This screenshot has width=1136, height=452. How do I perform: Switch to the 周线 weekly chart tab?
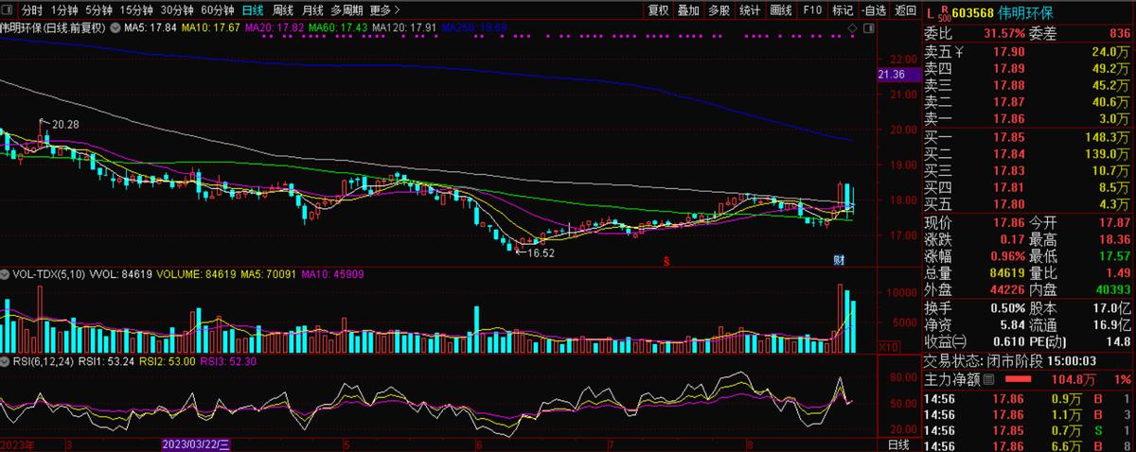click(x=282, y=10)
